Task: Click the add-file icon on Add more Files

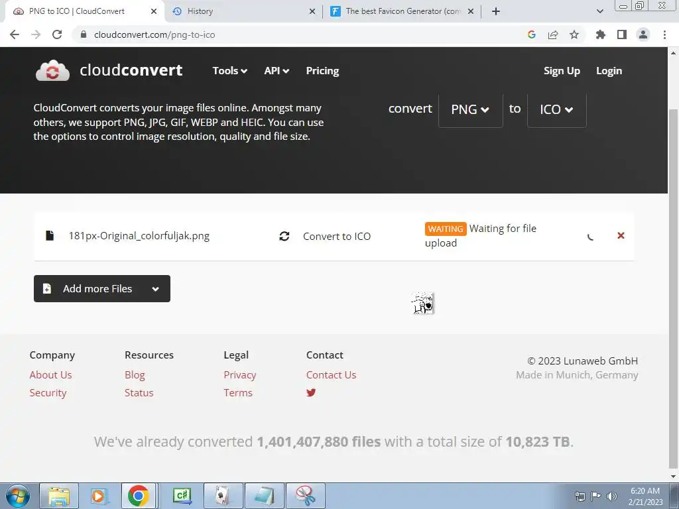Action: [47, 289]
